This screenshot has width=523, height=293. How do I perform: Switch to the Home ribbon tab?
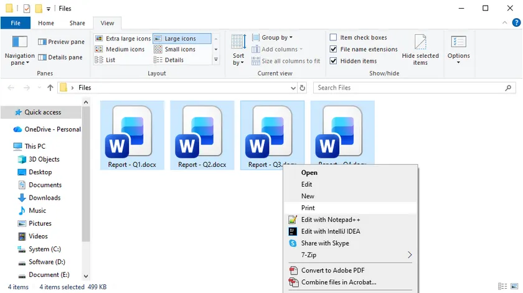tap(46, 23)
